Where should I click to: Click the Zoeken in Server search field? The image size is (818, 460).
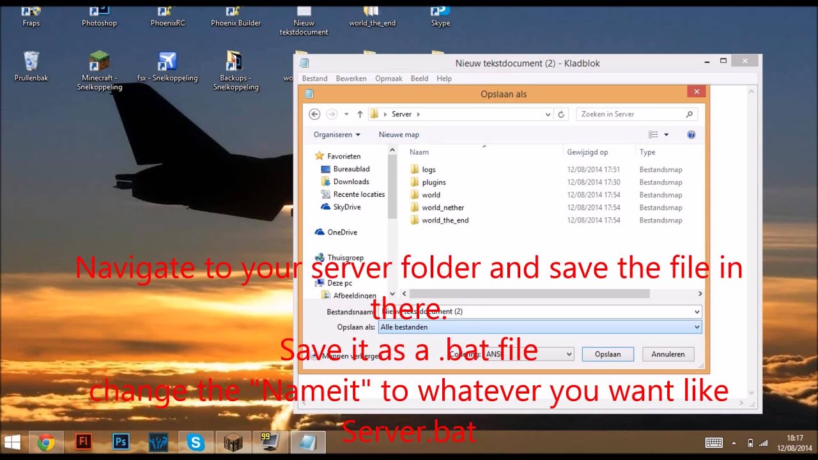637,114
